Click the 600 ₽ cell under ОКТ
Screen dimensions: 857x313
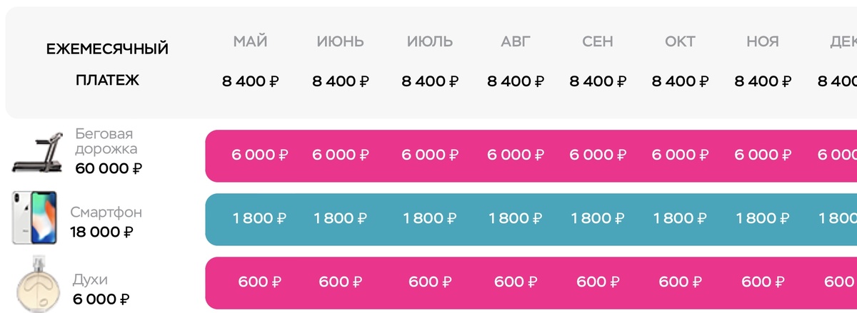pyautogui.click(x=680, y=282)
